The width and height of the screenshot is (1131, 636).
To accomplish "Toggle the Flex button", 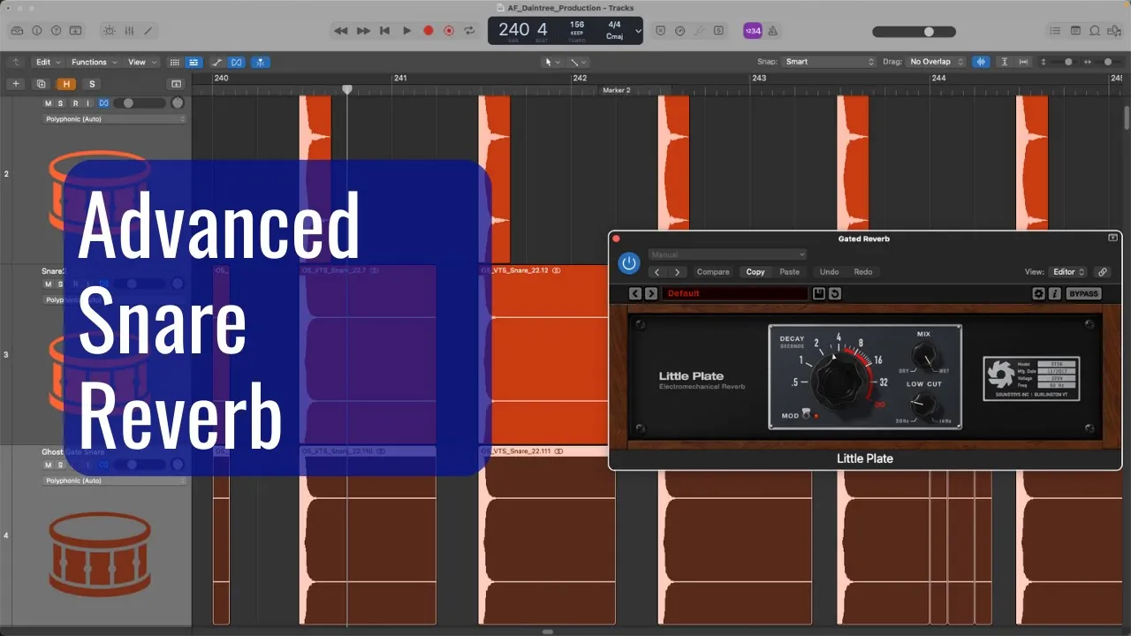I will click(x=237, y=62).
